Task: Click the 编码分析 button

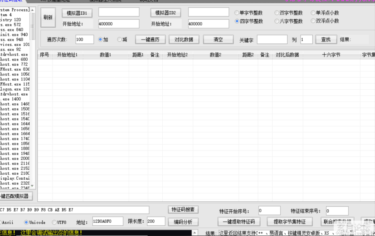Action: point(183,222)
